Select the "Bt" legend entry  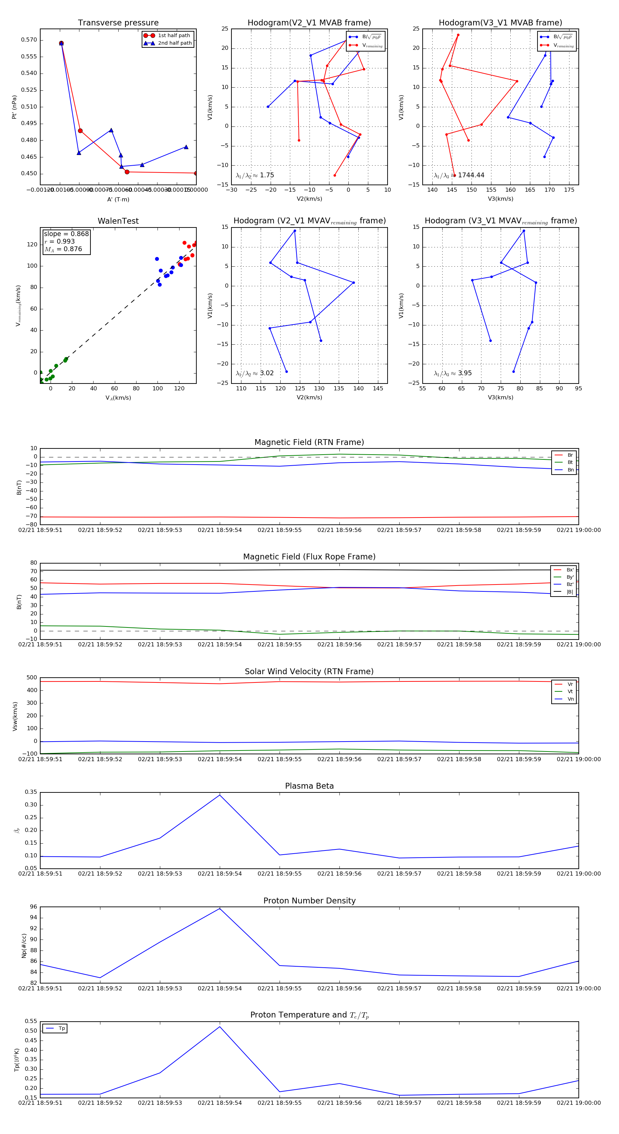pos(564,463)
